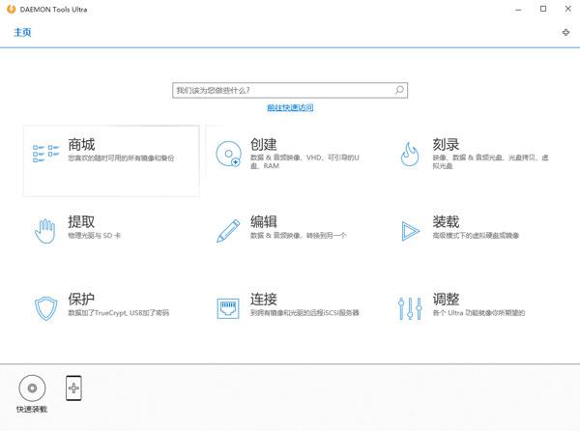This screenshot has height=431, width=580.
Task: Click the 调整 sliders tuning icon
Action: 410,308
